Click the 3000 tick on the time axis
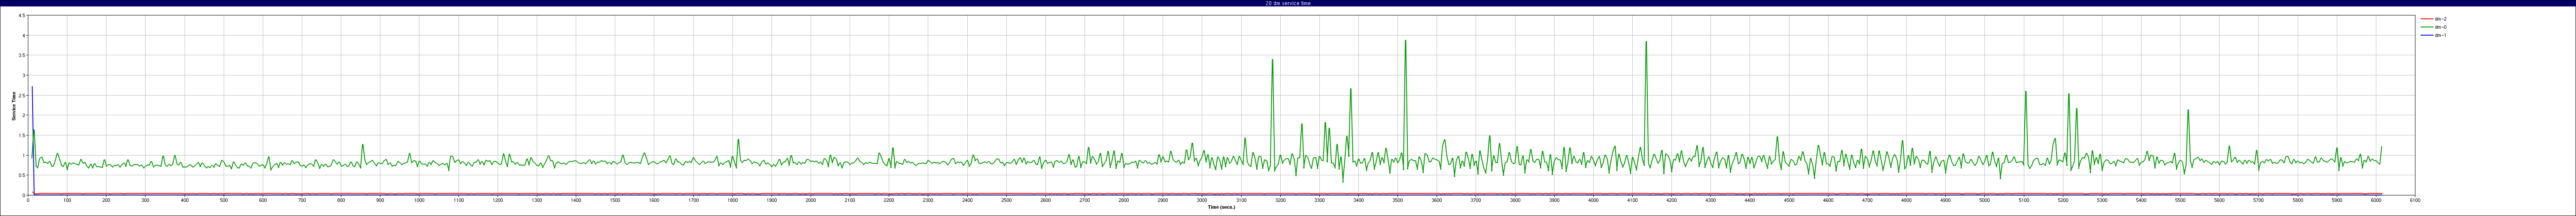 click(1202, 200)
